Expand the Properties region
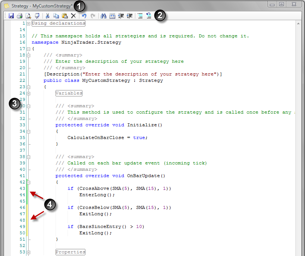Screen dimensions: 305x256 28,252
